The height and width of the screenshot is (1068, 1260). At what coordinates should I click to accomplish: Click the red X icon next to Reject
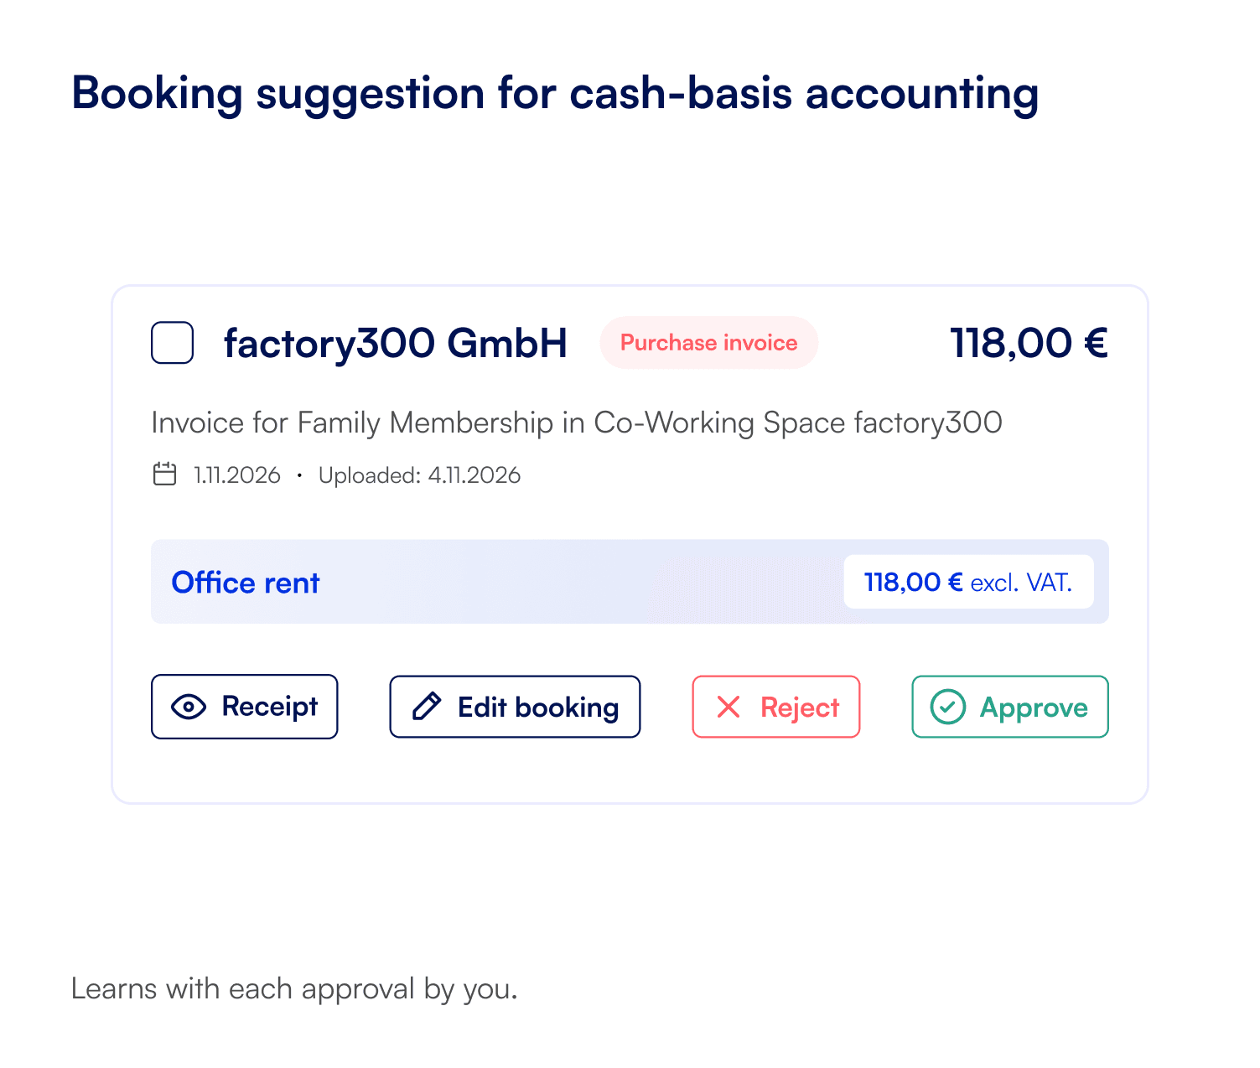[729, 707]
